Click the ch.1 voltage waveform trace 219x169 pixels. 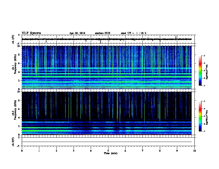click(107, 39)
